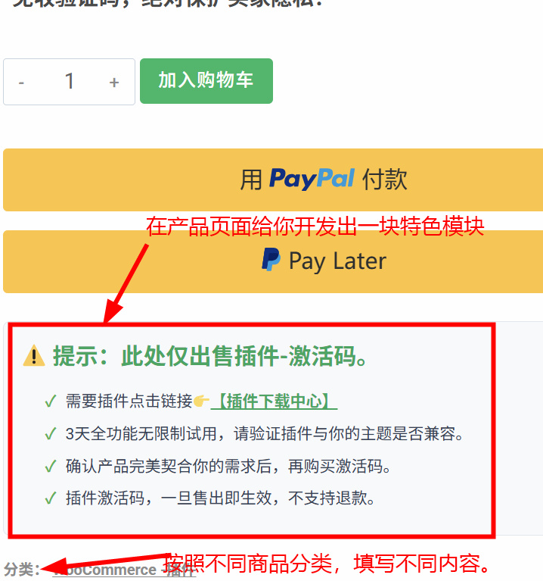Click checkmark beside 需要插件点击链接
Image resolution: width=543 pixels, height=581 pixels.
coord(51,401)
